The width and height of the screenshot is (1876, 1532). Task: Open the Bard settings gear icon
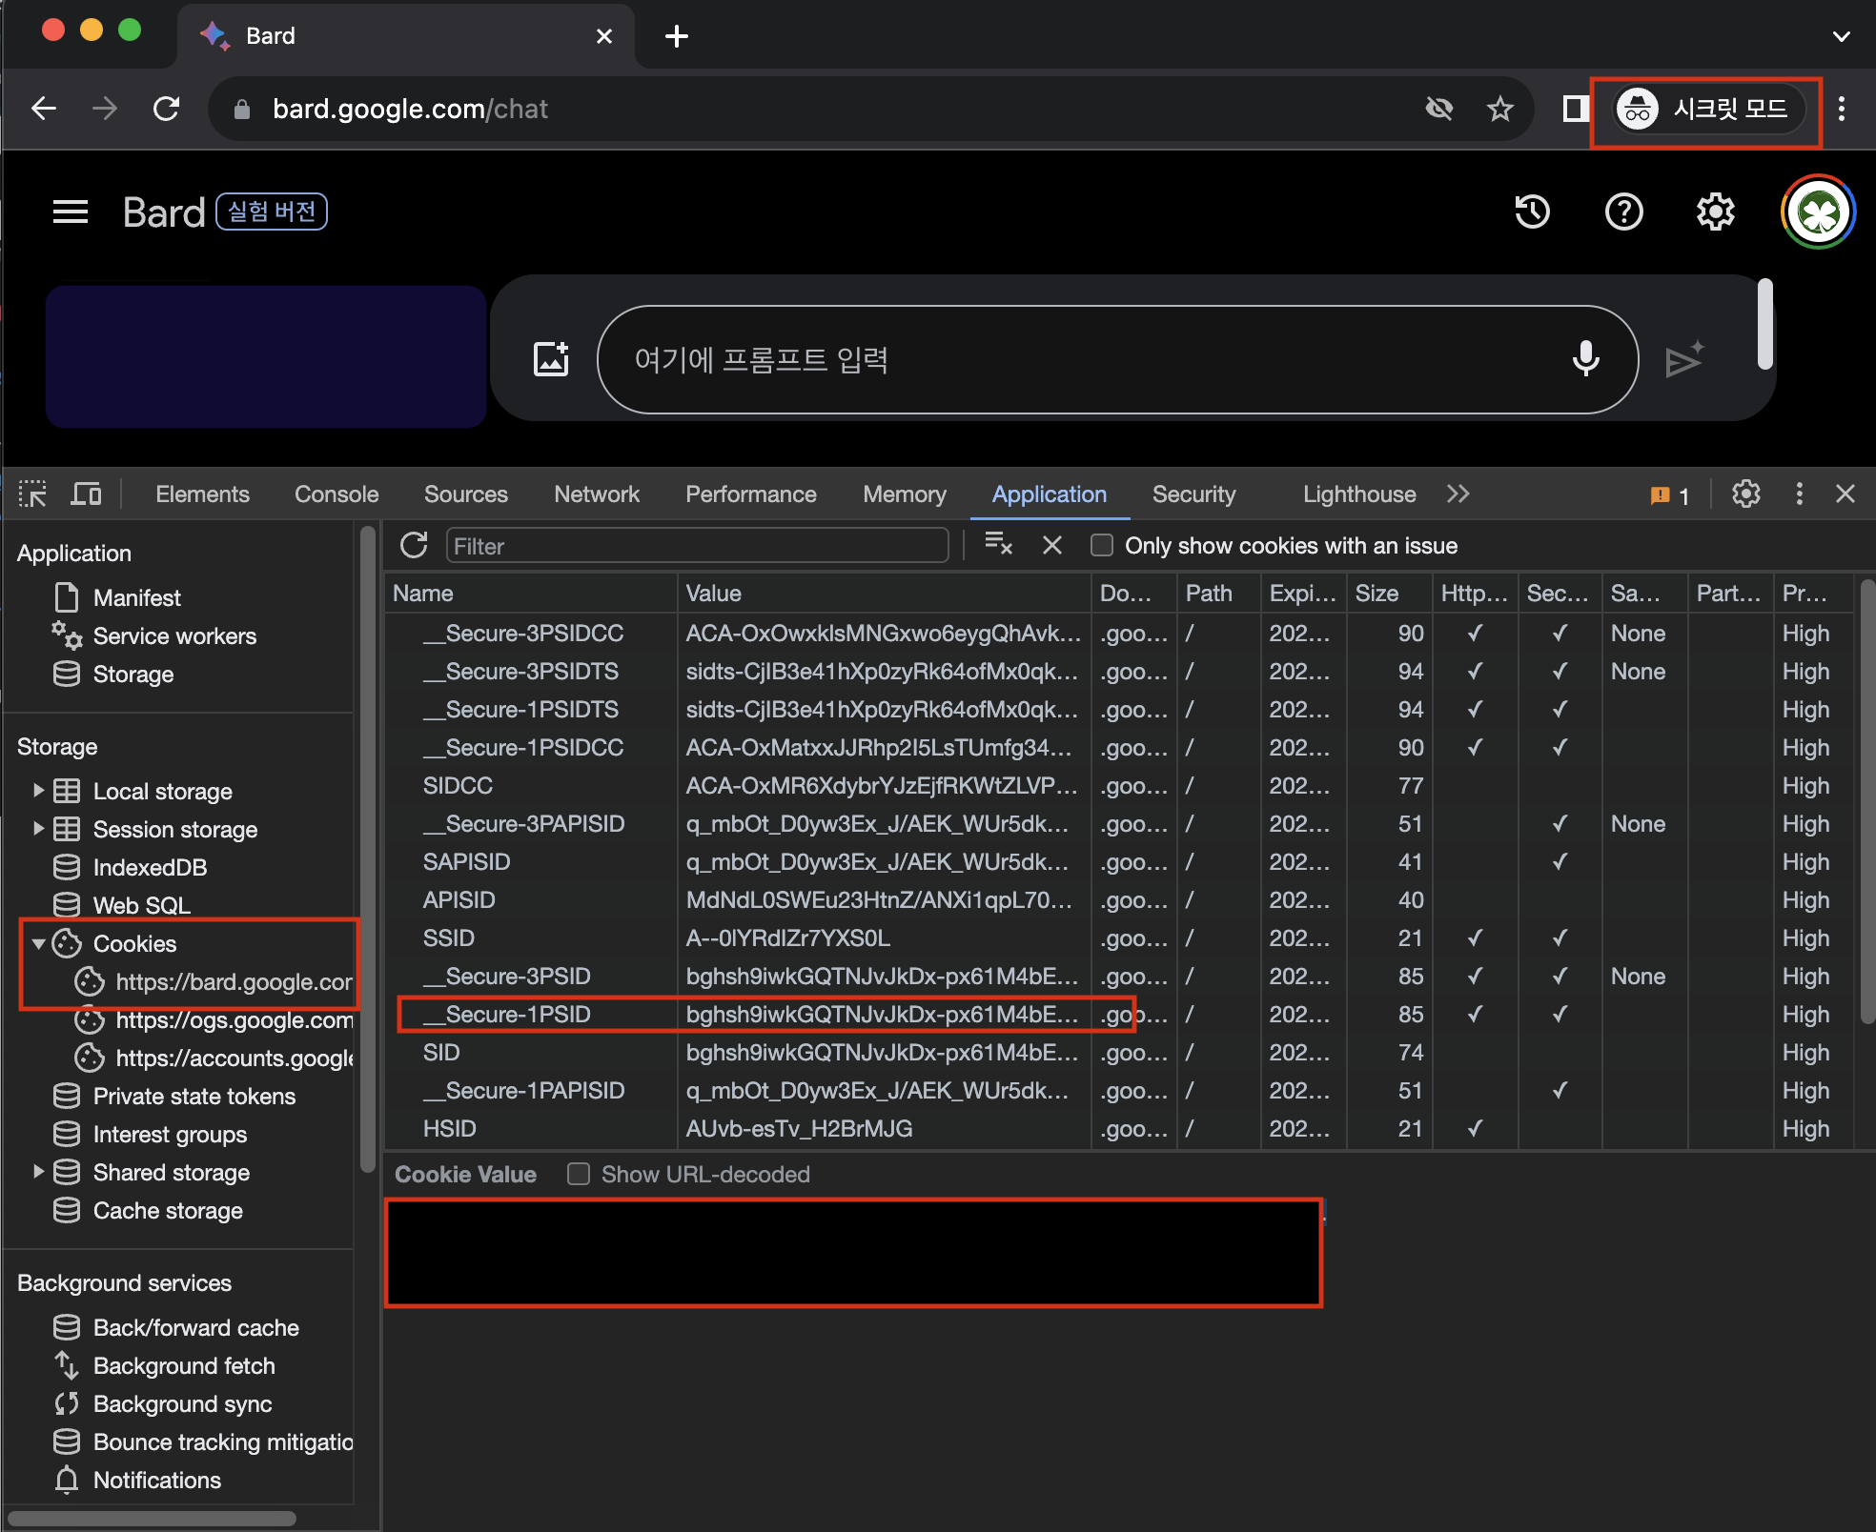click(x=1715, y=212)
